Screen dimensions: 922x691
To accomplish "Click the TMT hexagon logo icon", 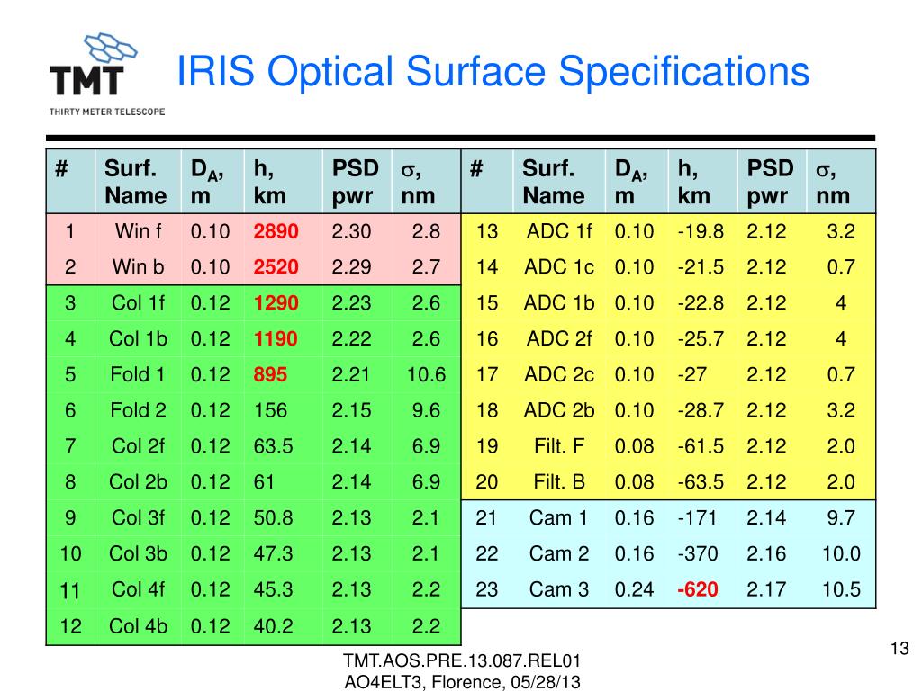I will tap(111, 48).
